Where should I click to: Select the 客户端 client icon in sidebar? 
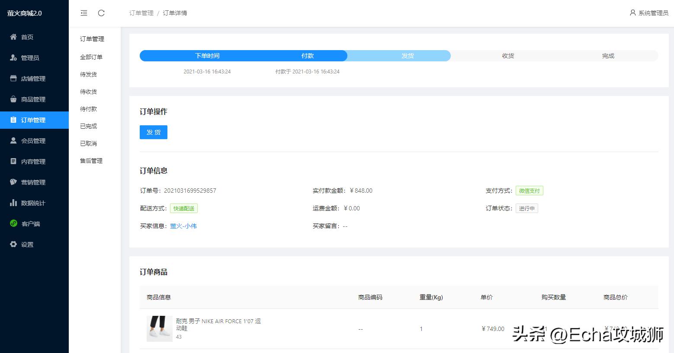(14, 223)
